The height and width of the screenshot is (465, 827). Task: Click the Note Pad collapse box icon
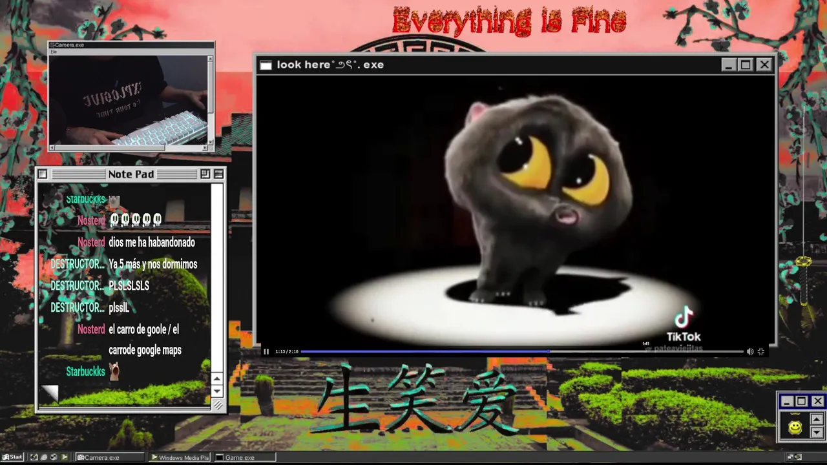click(x=218, y=174)
